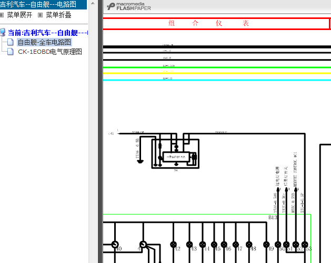Screen dimensions: 331x263
Task: Click the 吉利汽车--自由舰---电路图 title header
Action: (x=38, y=4)
